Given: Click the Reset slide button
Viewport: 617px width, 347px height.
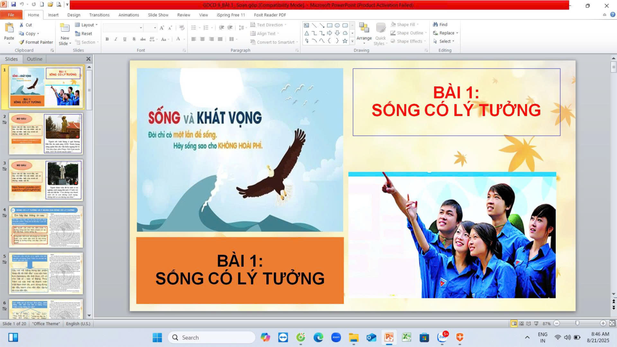Looking at the screenshot, I should 84,34.
